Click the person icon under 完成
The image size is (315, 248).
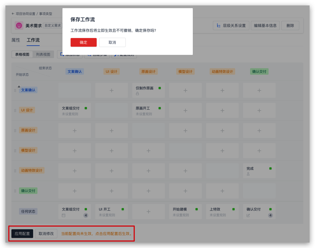[x=248, y=174]
